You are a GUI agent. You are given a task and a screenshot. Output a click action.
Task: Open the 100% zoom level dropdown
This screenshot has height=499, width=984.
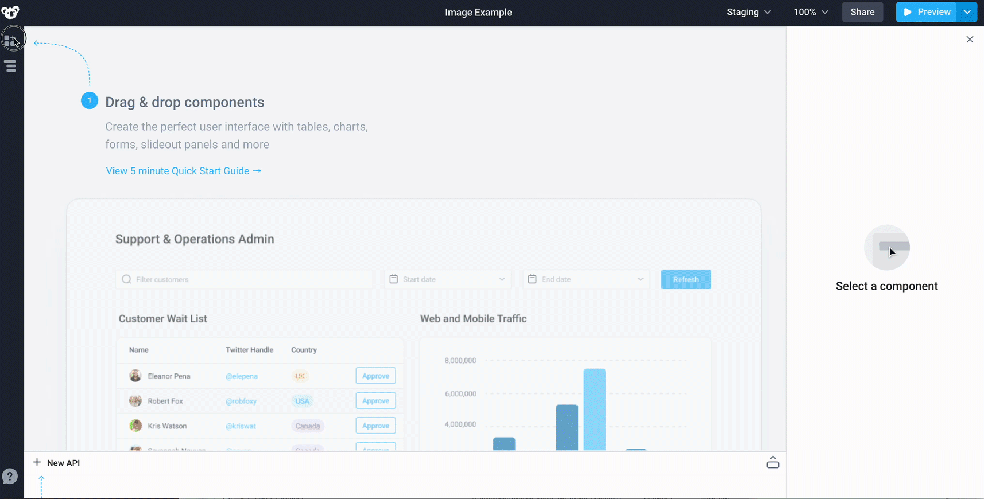click(x=811, y=12)
